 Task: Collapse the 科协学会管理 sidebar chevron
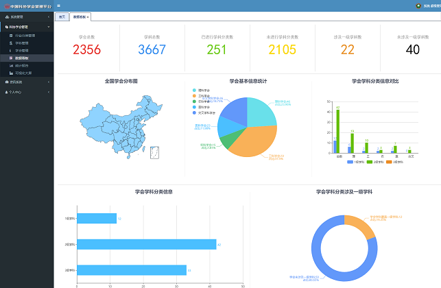coord(49,27)
